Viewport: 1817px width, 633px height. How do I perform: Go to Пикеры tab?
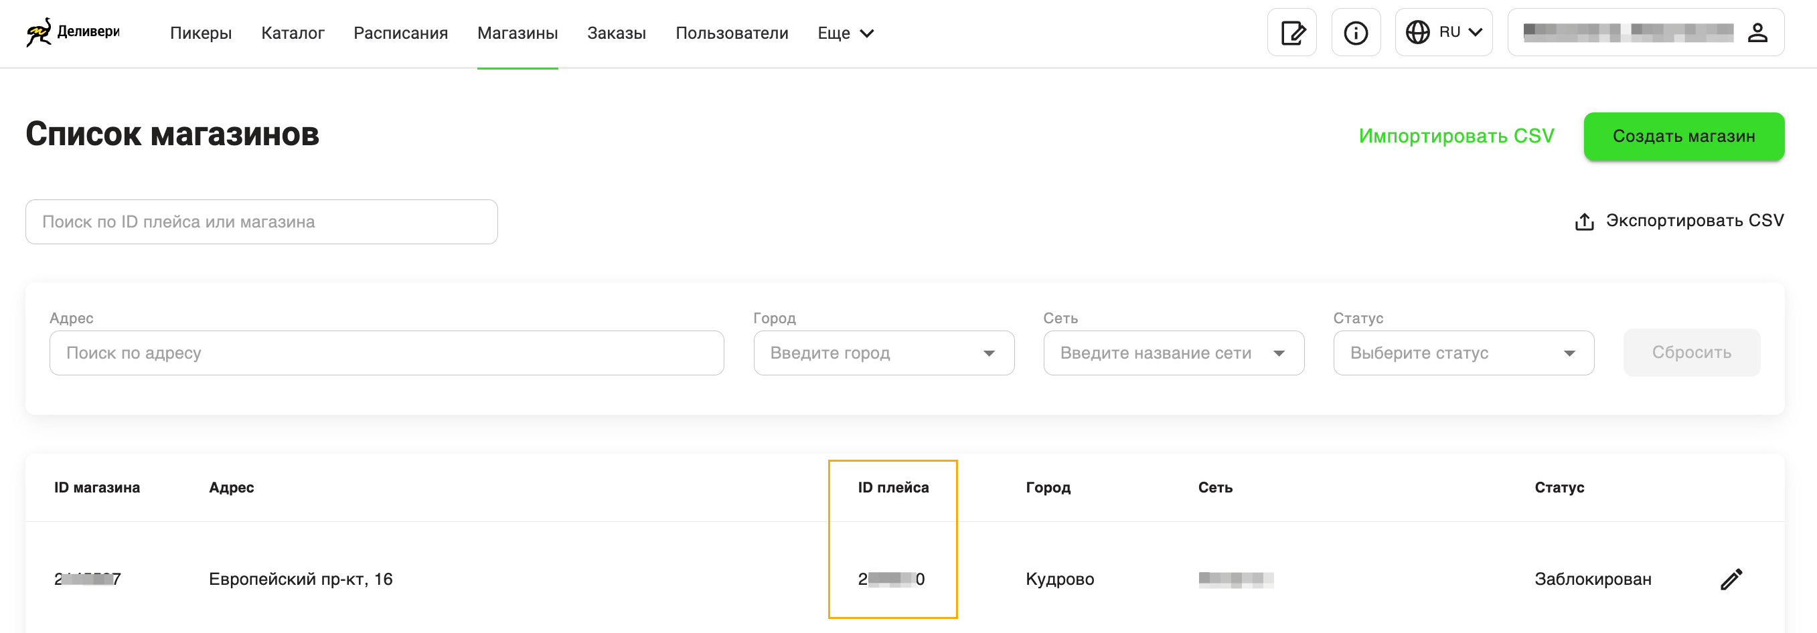200,33
